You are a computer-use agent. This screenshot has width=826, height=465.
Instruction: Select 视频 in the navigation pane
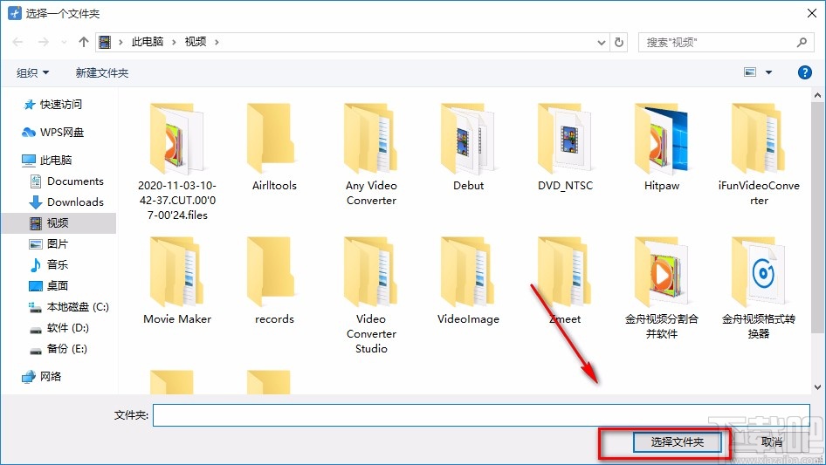58,222
